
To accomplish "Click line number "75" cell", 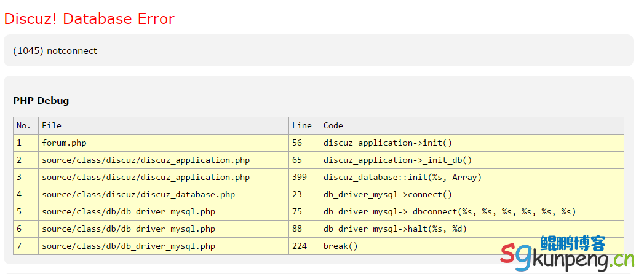I will pos(304,211).
